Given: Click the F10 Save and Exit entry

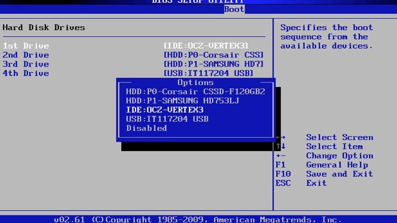Looking at the screenshot, I should point(324,174).
